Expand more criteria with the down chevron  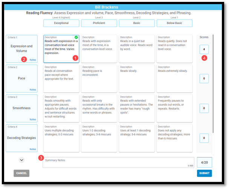point(21,160)
